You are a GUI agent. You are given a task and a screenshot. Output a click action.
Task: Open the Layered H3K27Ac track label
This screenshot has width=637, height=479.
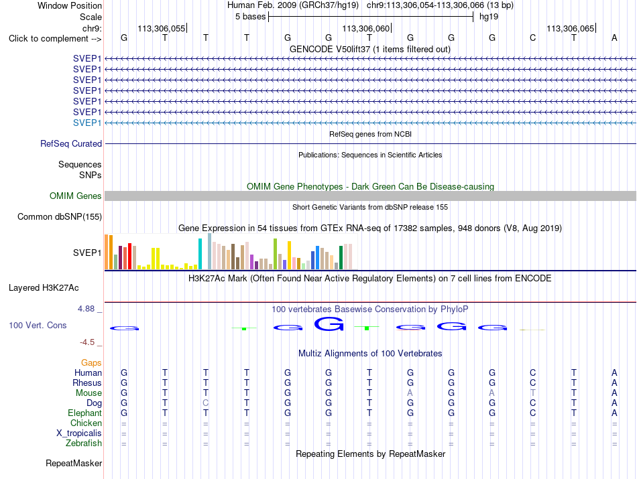coord(44,288)
